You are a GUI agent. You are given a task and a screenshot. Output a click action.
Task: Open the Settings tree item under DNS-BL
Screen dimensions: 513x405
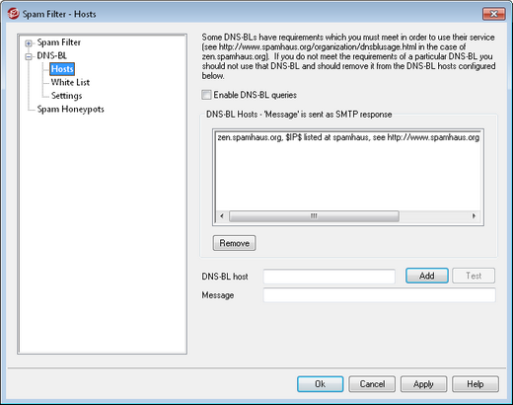(66, 96)
